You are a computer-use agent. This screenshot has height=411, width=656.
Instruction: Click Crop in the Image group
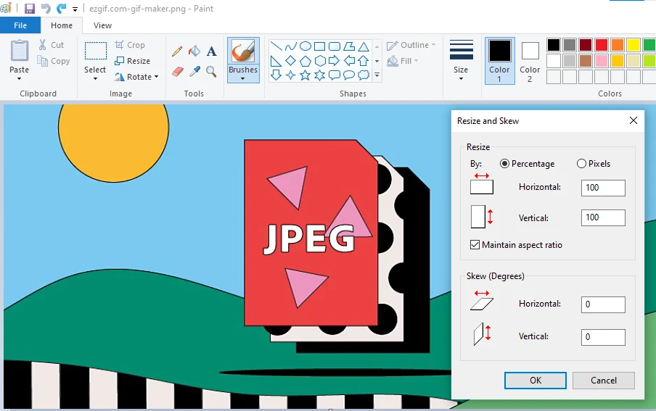tap(130, 45)
